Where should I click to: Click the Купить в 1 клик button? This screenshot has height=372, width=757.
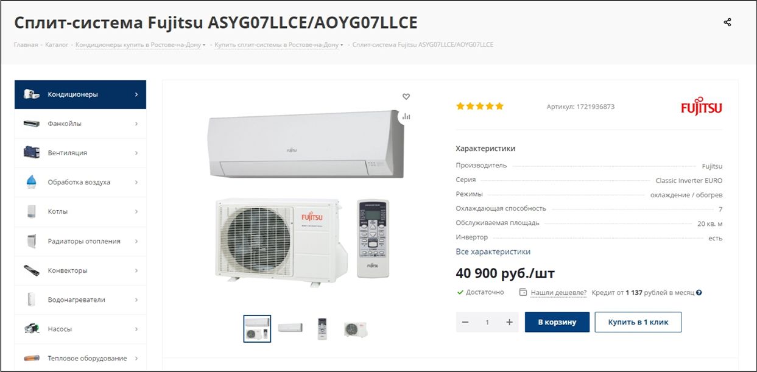click(638, 322)
